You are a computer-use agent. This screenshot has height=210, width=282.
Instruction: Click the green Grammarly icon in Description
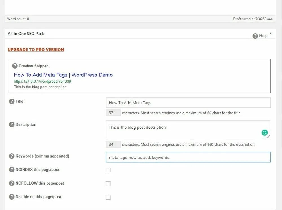[265, 133]
